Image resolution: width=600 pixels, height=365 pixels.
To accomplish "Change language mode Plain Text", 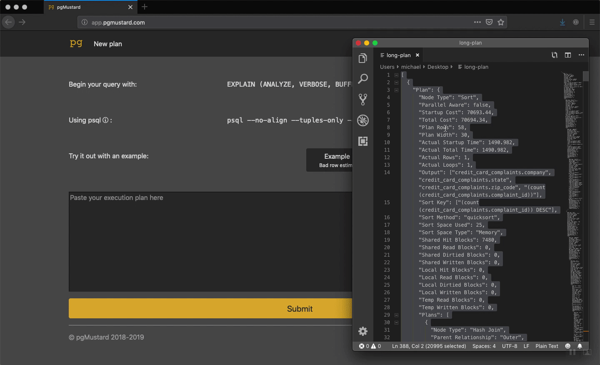I will (547, 346).
